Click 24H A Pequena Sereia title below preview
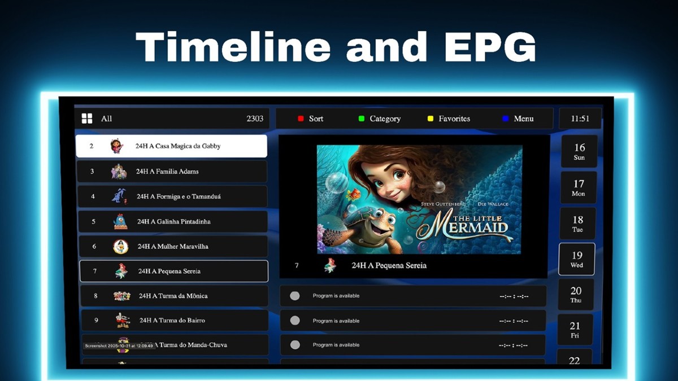The image size is (678, 381). tap(389, 265)
